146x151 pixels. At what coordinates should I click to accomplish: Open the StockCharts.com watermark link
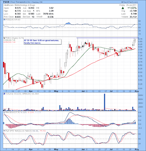point(130,2)
